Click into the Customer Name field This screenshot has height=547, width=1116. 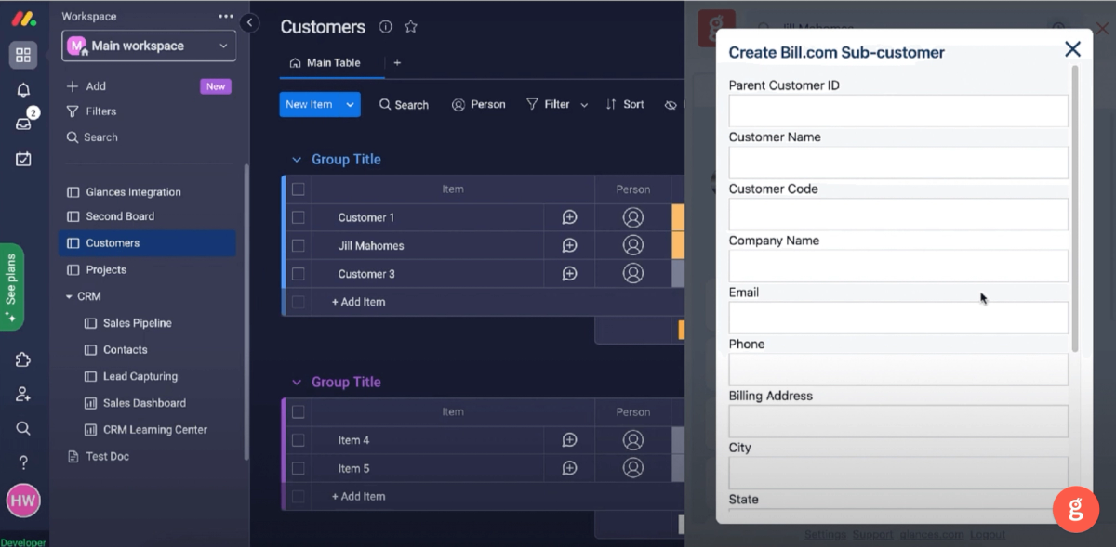pos(898,163)
